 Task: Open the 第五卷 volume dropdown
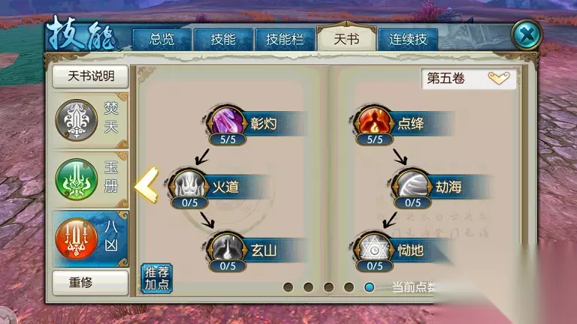(x=469, y=78)
